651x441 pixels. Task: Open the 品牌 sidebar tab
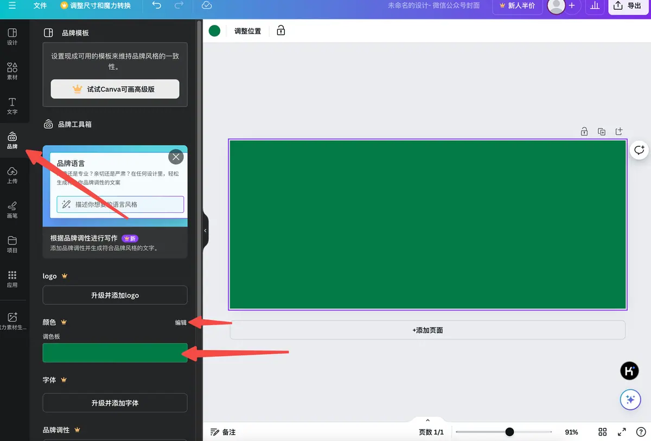click(12, 141)
